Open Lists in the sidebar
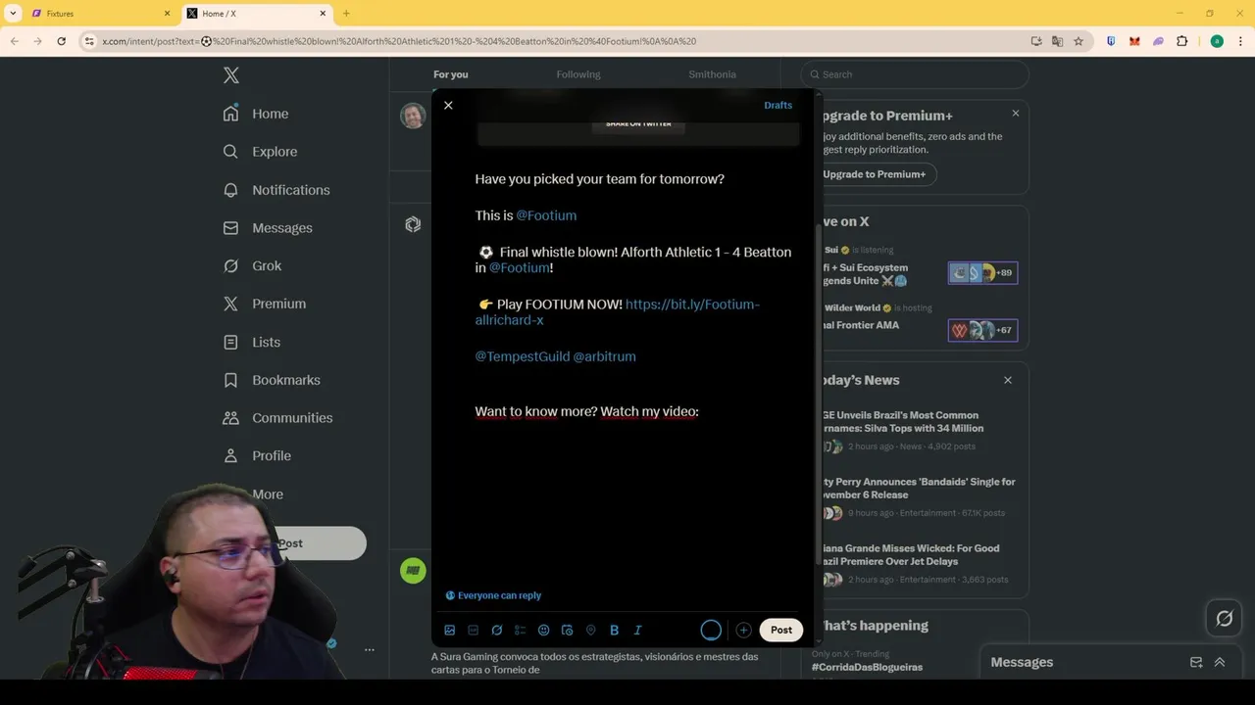This screenshot has width=1255, height=705. (x=252, y=342)
